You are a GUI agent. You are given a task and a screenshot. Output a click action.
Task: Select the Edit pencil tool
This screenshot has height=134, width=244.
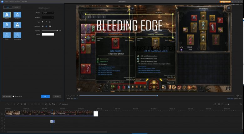click(18, 104)
